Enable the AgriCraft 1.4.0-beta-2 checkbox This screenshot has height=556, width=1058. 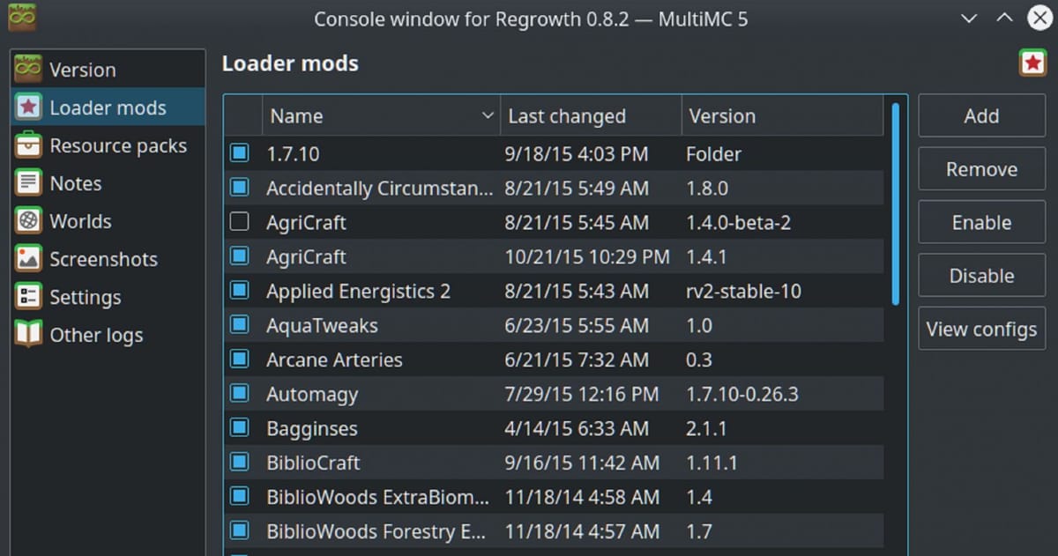[x=239, y=221]
